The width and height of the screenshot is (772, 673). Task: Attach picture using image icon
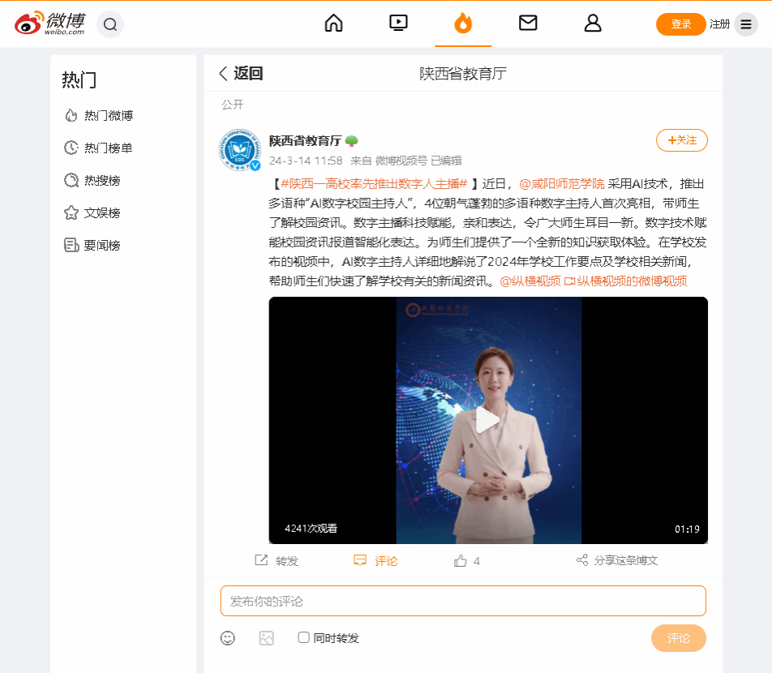[267, 638]
